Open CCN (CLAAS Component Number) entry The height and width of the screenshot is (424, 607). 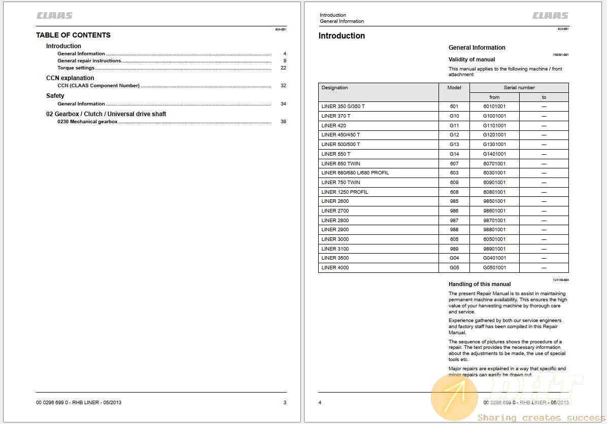click(x=172, y=86)
